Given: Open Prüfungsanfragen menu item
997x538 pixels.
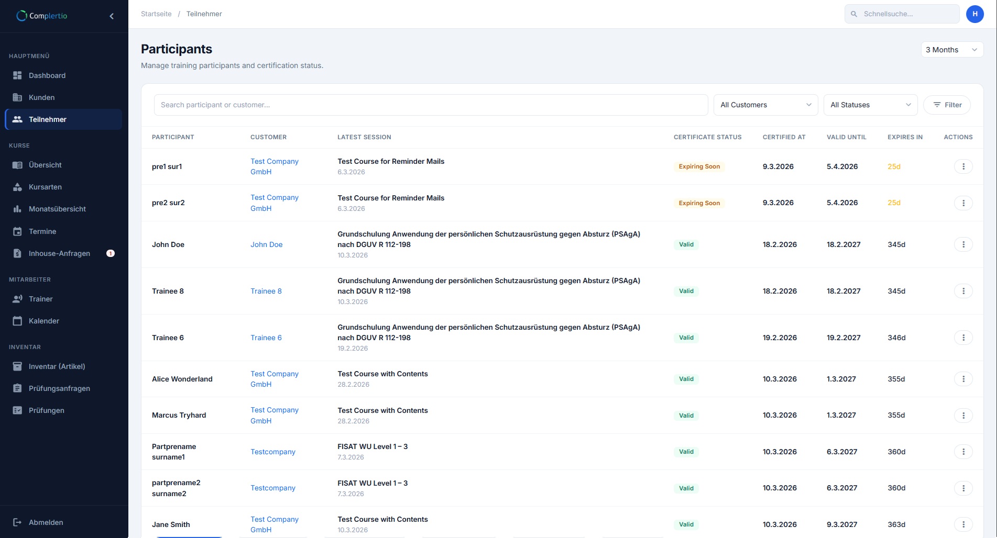Looking at the screenshot, I should click(x=63, y=388).
